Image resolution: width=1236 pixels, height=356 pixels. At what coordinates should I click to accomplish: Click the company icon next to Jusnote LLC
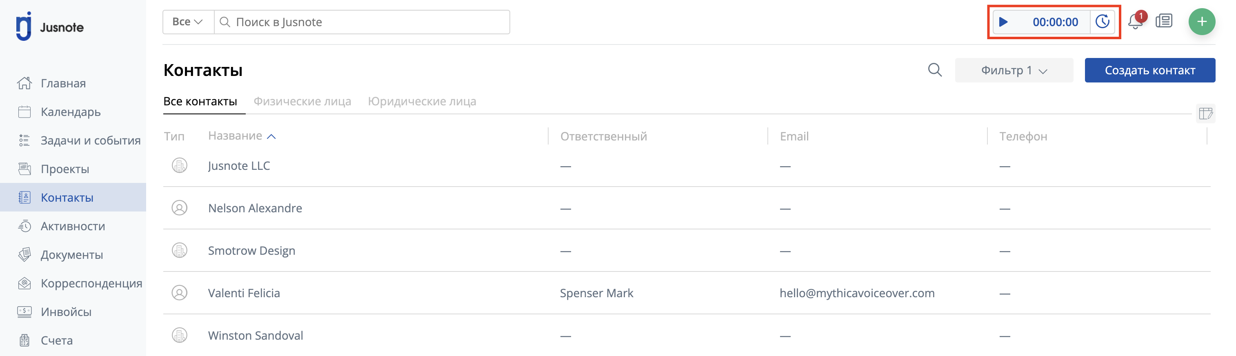(180, 165)
